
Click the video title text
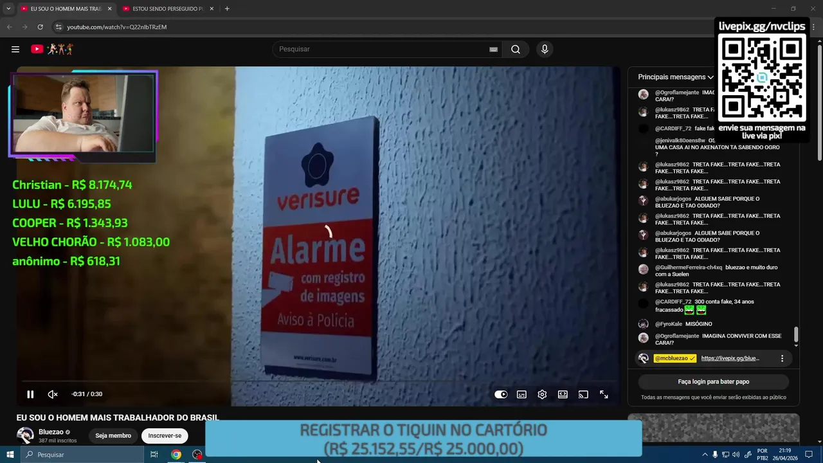(x=118, y=418)
